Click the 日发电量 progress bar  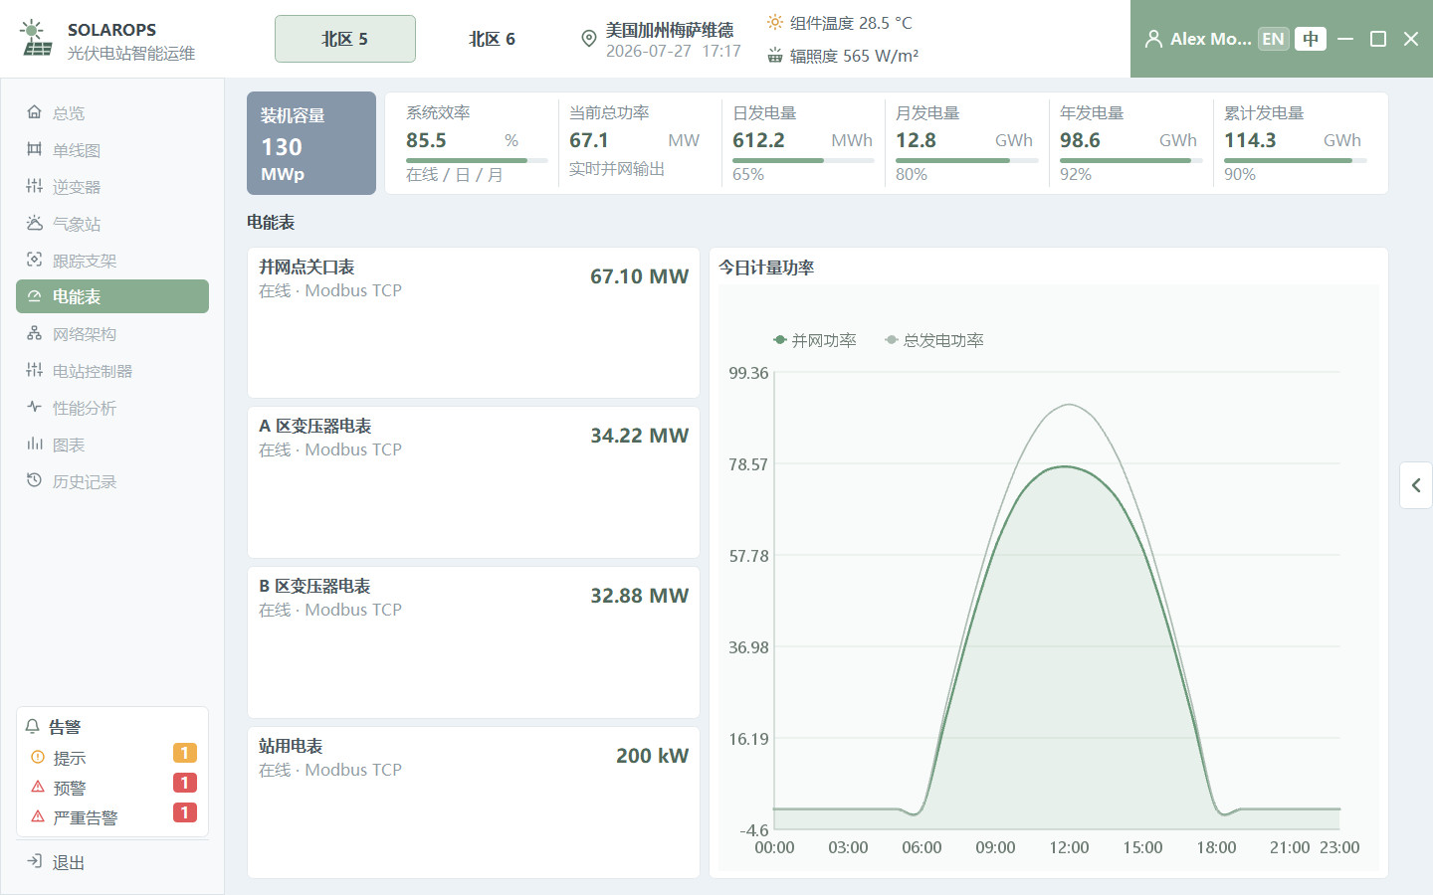click(803, 160)
